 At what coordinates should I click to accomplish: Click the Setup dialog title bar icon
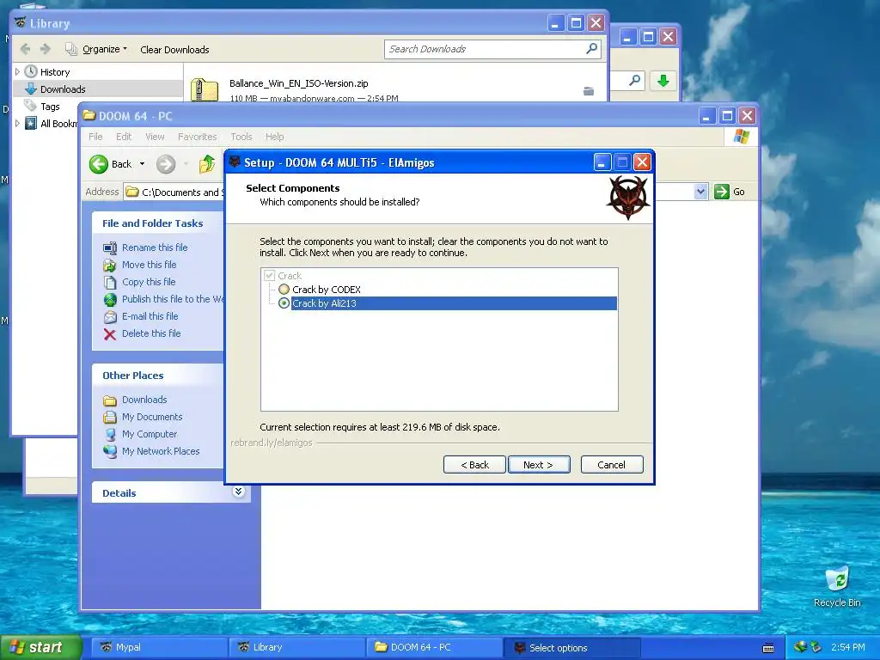(x=235, y=162)
